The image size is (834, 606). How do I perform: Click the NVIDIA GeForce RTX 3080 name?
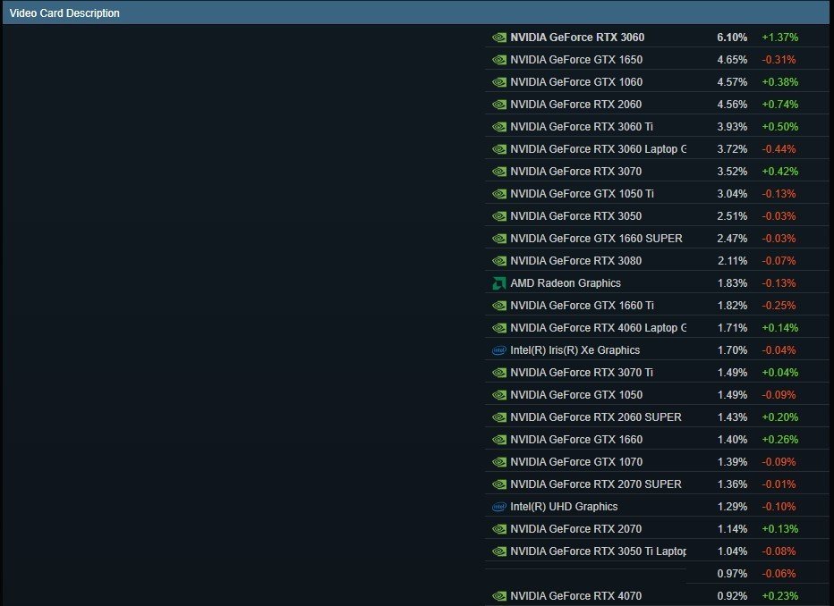point(575,261)
